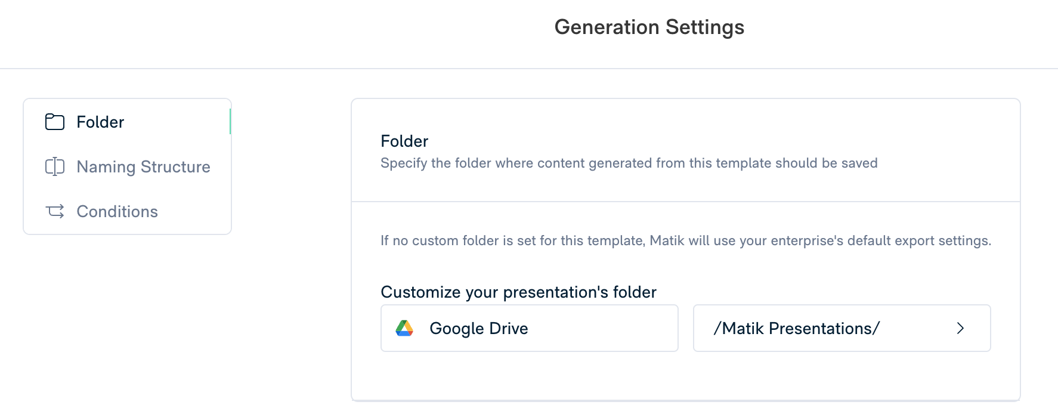1058x414 pixels.
Task: Switch to the Naming Structure tab
Action: [143, 167]
